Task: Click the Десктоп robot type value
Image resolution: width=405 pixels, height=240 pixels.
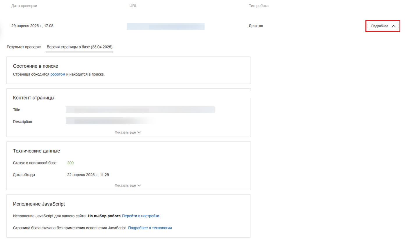Action: (x=256, y=26)
